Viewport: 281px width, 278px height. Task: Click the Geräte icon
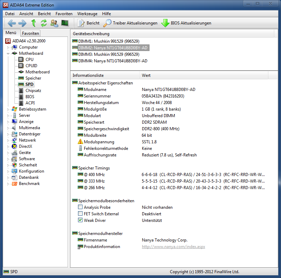(14, 153)
